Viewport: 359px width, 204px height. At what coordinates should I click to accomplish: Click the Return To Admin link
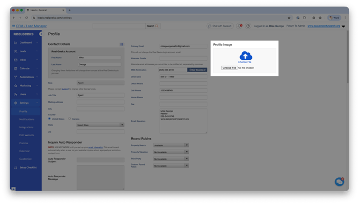point(296,26)
